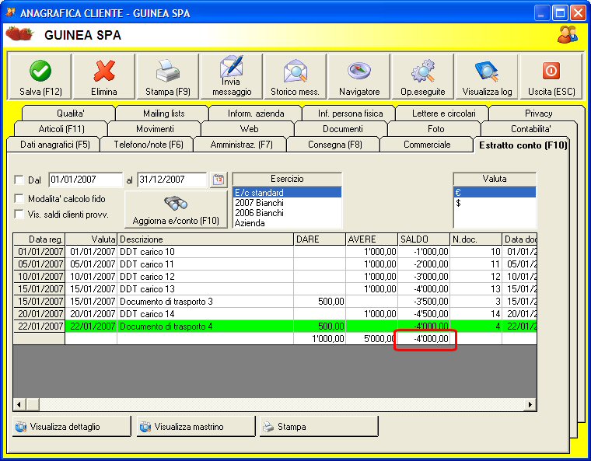
Task: Open the calendar date picker icon
Action: coord(219,180)
